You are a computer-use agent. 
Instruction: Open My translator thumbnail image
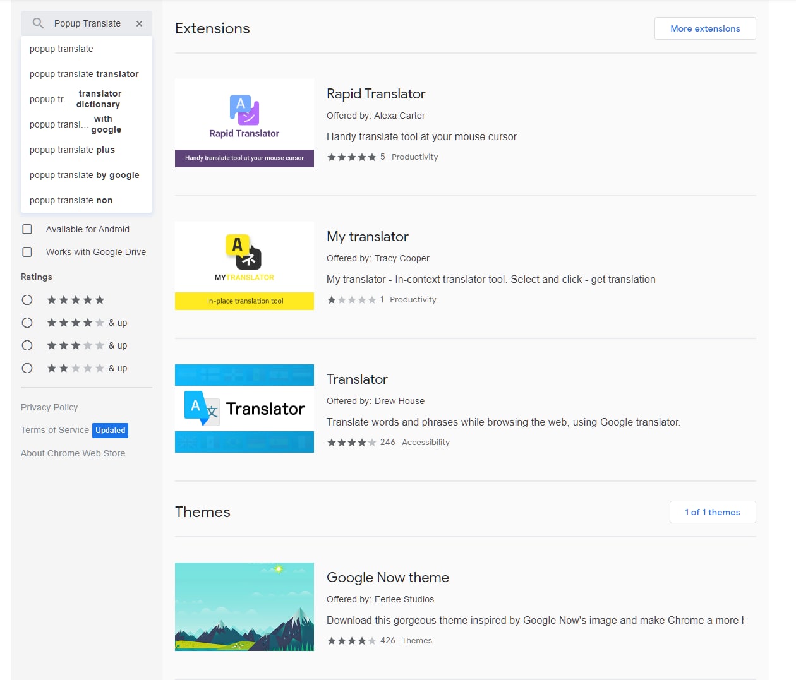(244, 266)
